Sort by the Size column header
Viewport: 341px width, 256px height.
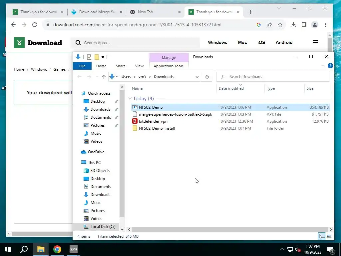pyautogui.click(x=317, y=88)
